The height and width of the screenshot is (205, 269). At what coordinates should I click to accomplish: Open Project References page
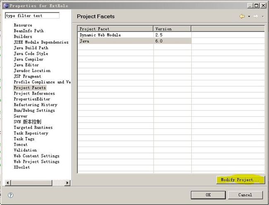[34, 94]
